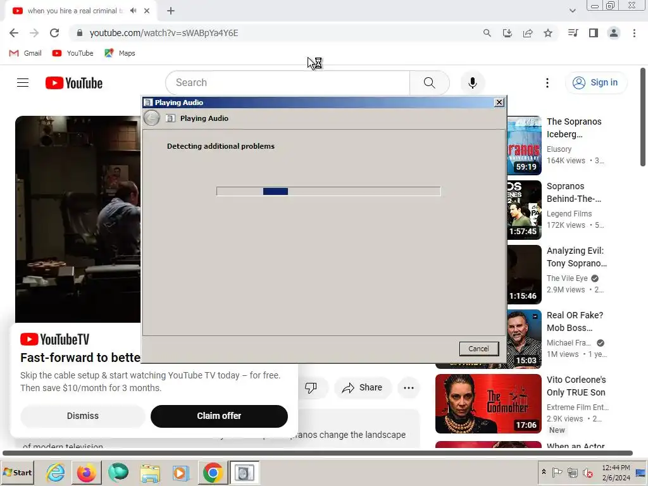Viewport: 648px width, 486px height.
Task: Open the Vito Corleone's Only TRUE Son thumbnail
Action: click(x=489, y=404)
